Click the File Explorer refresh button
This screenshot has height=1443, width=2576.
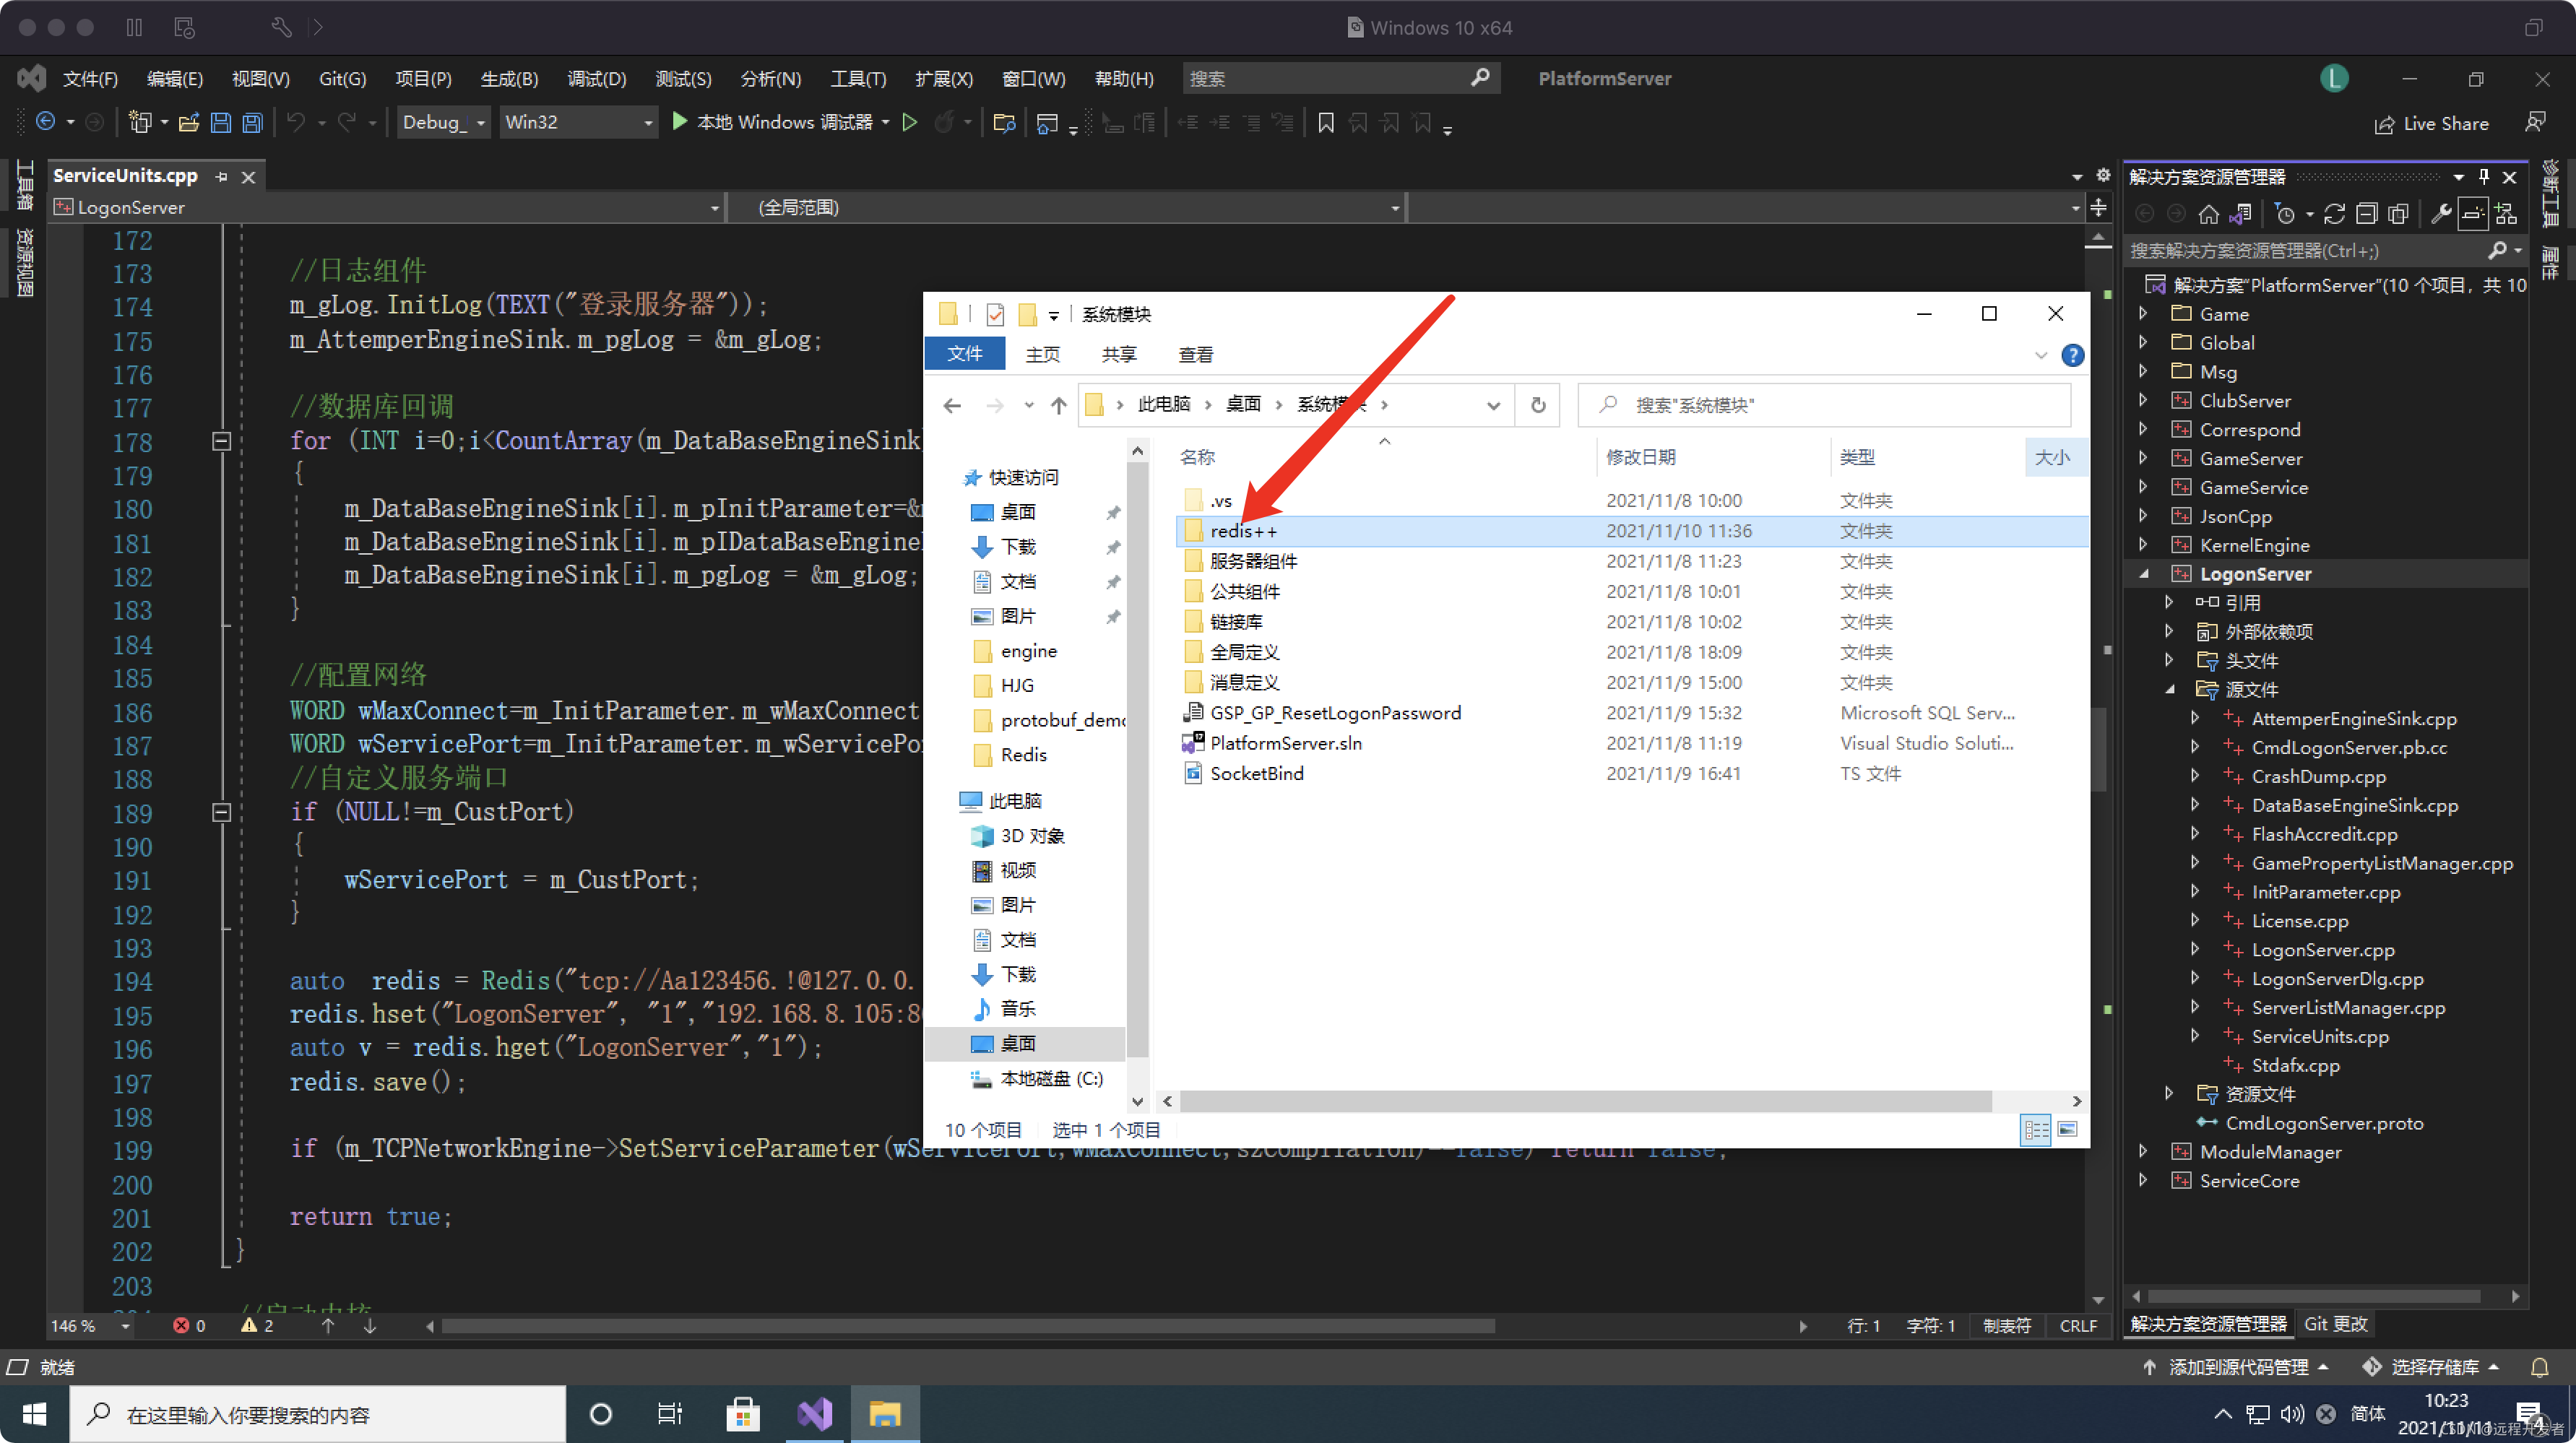point(1537,405)
